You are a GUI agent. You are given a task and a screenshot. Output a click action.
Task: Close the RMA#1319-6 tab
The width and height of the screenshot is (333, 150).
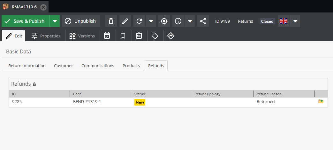(x=43, y=7)
